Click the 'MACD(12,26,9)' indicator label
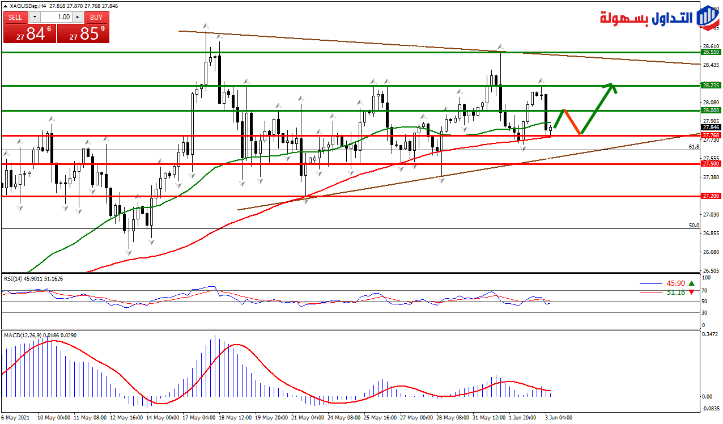723x424 pixels. pyautogui.click(x=23, y=335)
